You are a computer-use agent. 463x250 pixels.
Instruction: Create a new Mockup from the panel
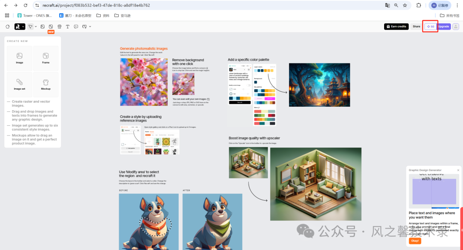[46, 84]
